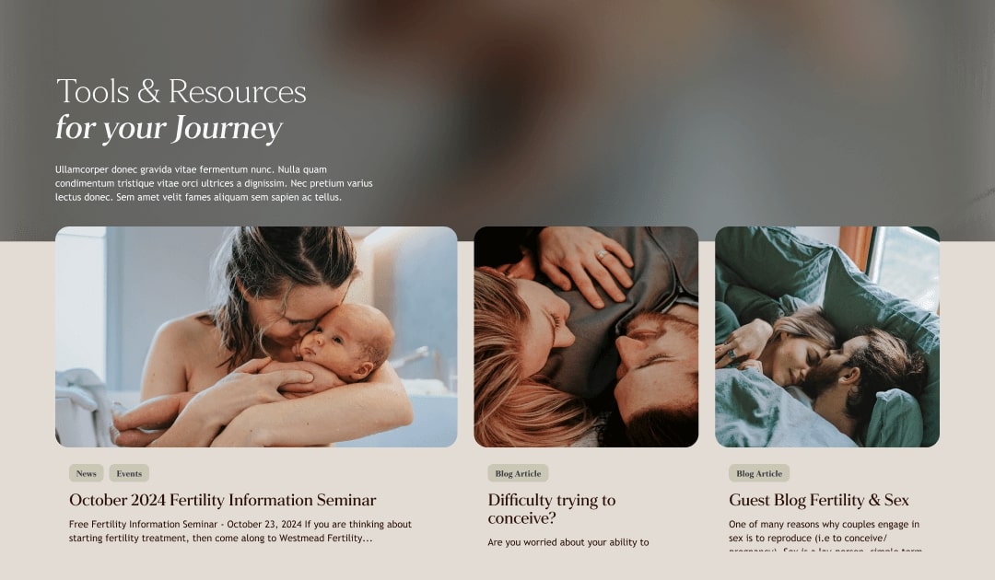
Task: Select Blog Article tag above Guest Blog title
Action: click(x=759, y=473)
